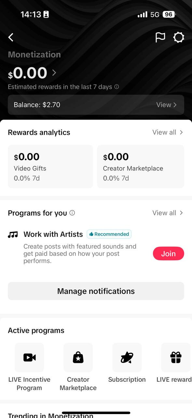Image resolution: width=192 pixels, height=418 pixels.
Task: Open the flag report icon
Action: pos(160,37)
